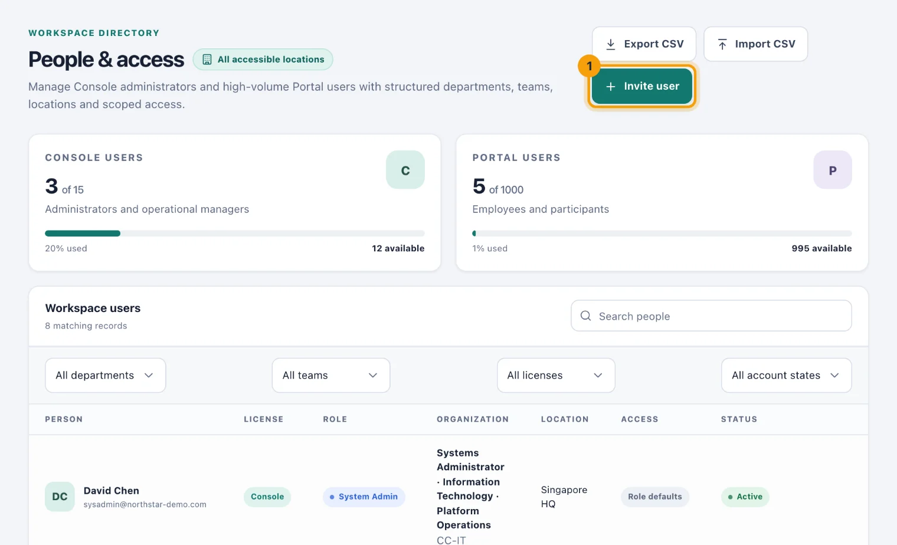Click the LICENSE column header
Screen dimensions: 897x545
coord(264,419)
